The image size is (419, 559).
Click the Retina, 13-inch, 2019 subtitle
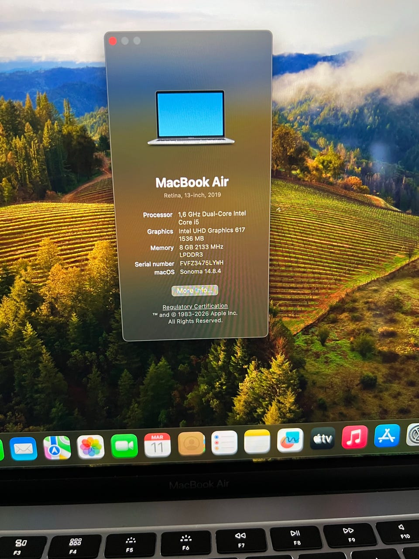click(192, 195)
